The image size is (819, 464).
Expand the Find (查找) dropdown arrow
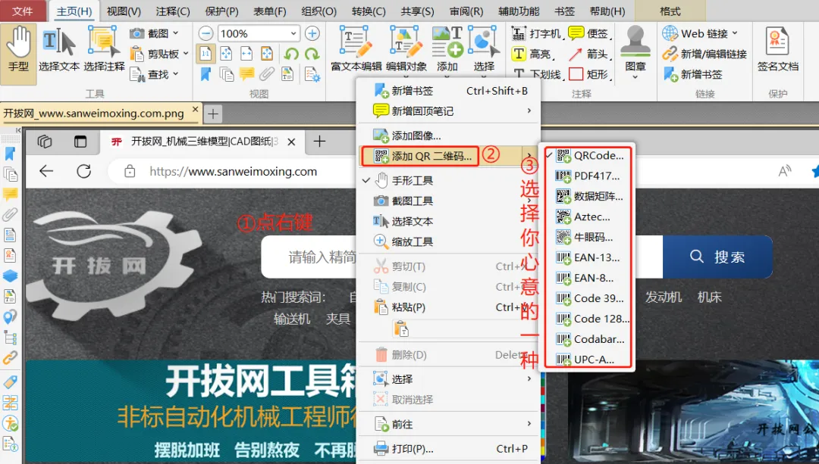tap(175, 74)
